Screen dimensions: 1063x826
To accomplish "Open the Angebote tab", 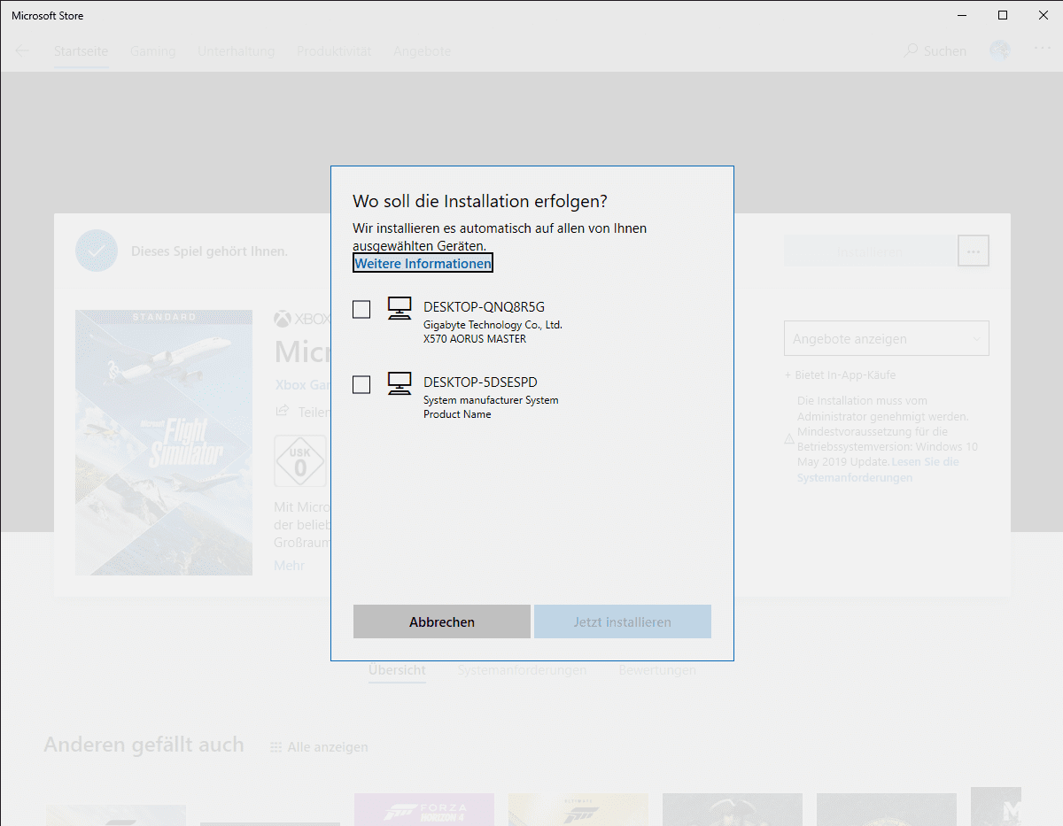I will 422,51.
